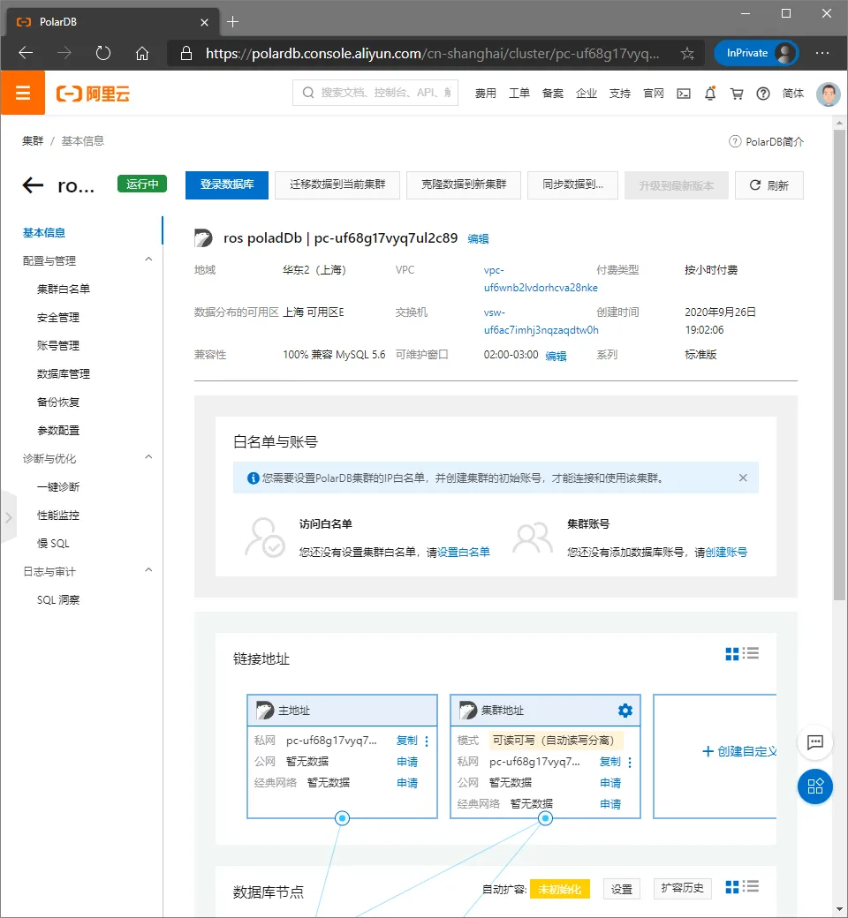
Task: Open the help question mark icon
Action: 763,93
